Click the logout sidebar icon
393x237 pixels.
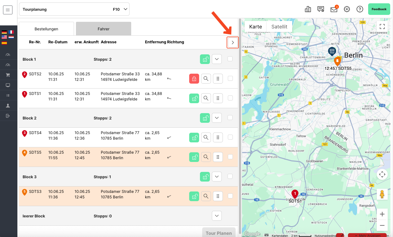[8, 116]
